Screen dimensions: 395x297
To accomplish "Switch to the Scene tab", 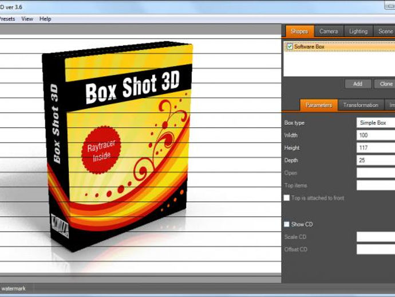I will tap(385, 32).
